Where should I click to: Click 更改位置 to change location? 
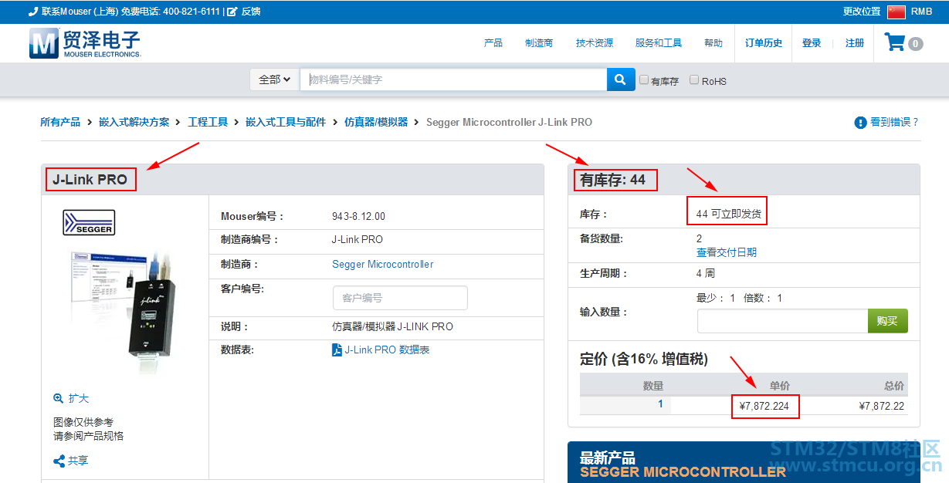click(x=862, y=12)
